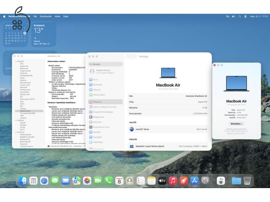This screenshot has width=270, height=202.
Task: Collapse the Szoftver tree section
Action: pos(16,132)
